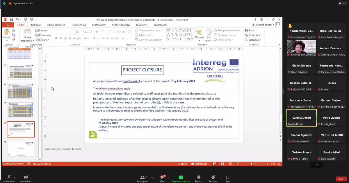Viewport: 349px width, 183px height.
Task: Start recording with Registra
Action: [x=199, y=178]
